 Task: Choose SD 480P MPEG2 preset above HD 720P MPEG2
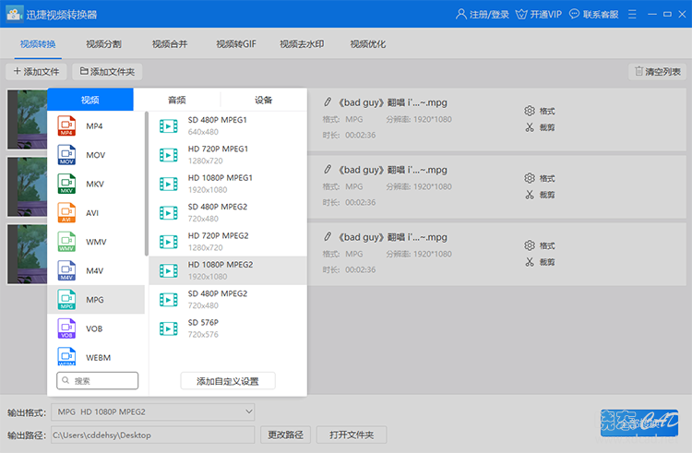coord(228,212)
